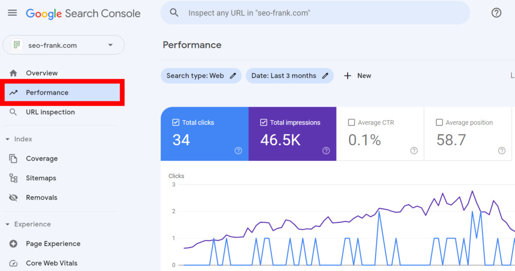Select the Total impressions metric card
This screenshot has width=515, height=271.
point(292,134)
